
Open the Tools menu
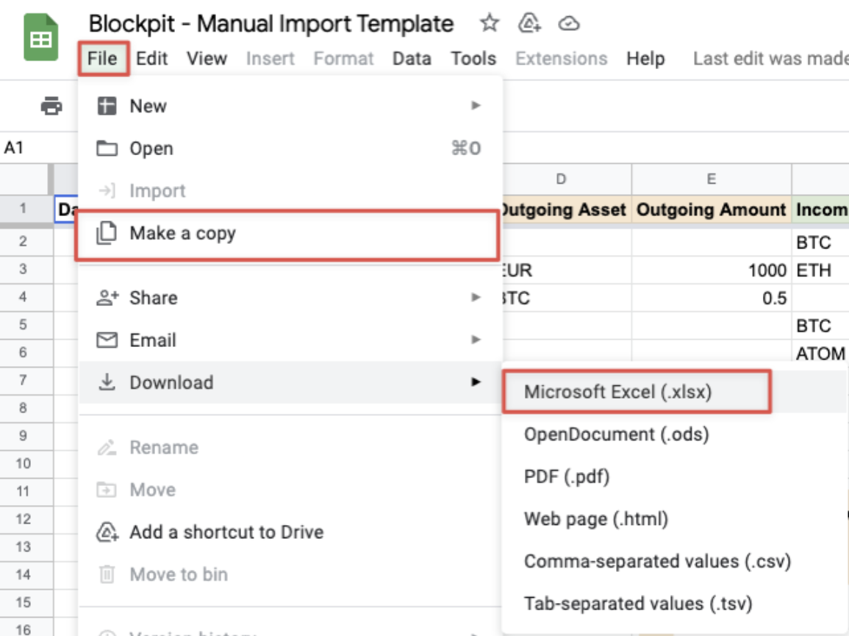pos(473,59)
